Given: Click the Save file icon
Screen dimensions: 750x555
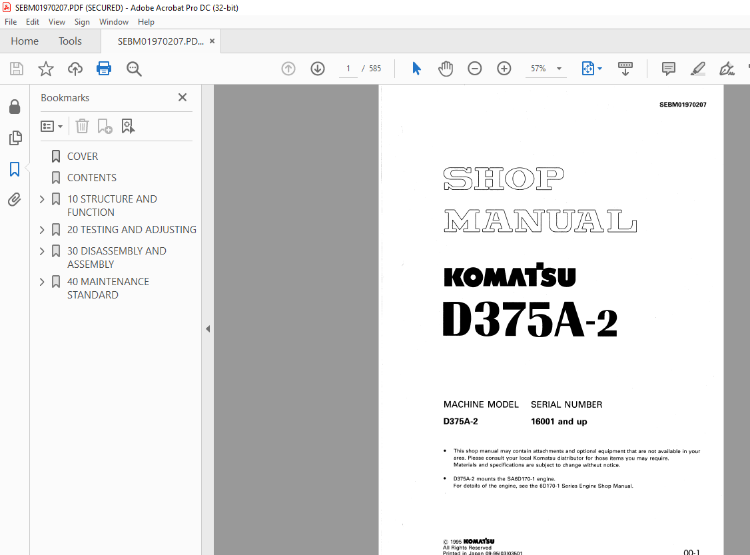Looking at the screenshot, I should (16, 69).
